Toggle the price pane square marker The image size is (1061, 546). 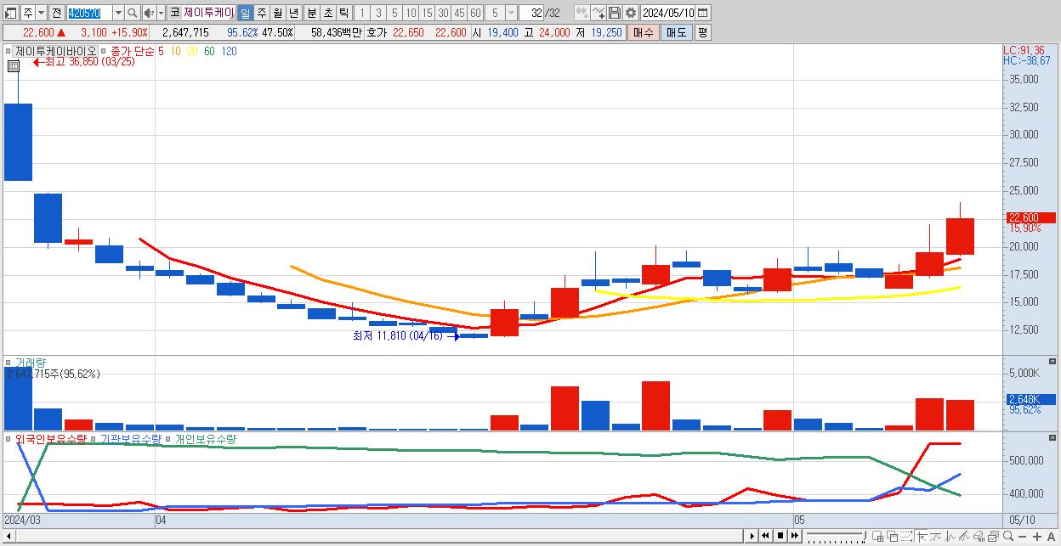pyautogui.click(x=9, y=51)
